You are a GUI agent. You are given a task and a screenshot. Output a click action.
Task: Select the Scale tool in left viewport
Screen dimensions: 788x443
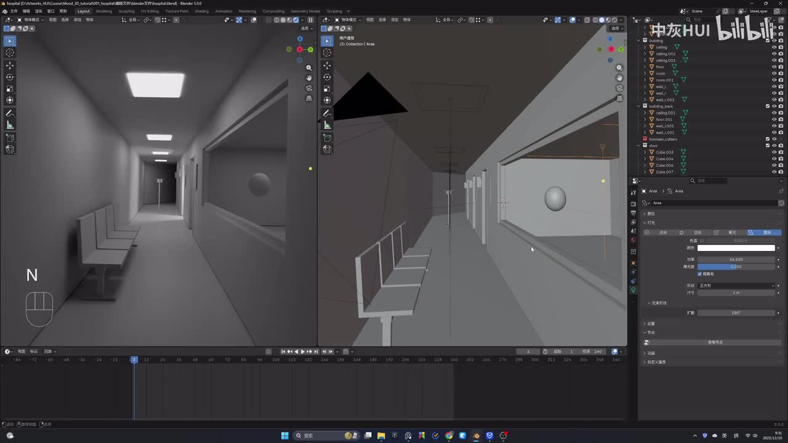click(x=10, y=89)
